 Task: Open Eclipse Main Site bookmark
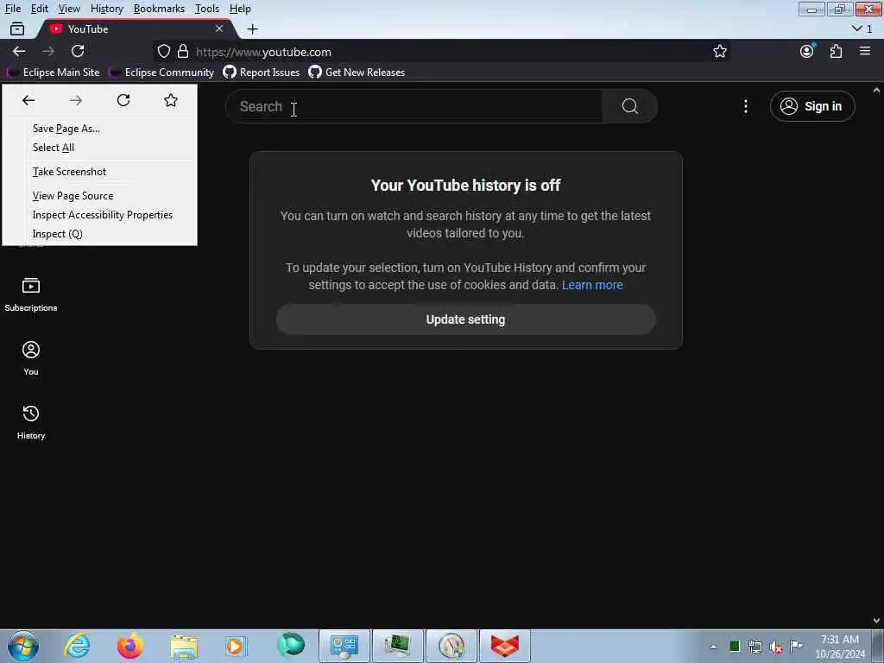[53, 73]
